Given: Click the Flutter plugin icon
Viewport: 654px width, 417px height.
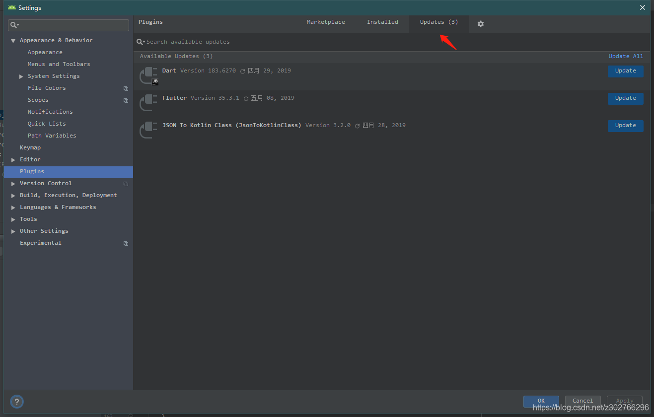Looking at the screenshot, I should 148,103.
